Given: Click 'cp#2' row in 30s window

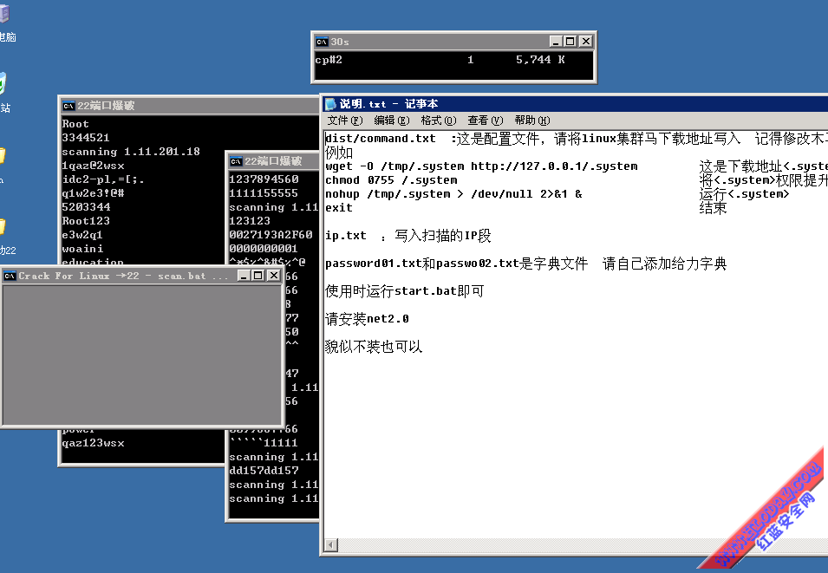Looking at the screenshot, I should pos(440,60).
